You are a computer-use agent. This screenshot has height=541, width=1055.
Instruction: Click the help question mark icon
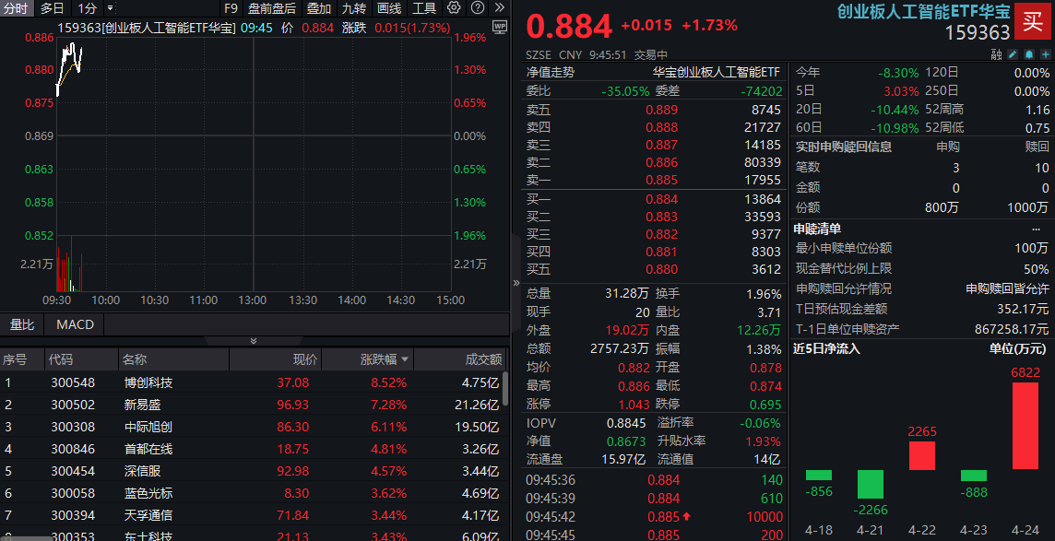(x=477, y=8)
